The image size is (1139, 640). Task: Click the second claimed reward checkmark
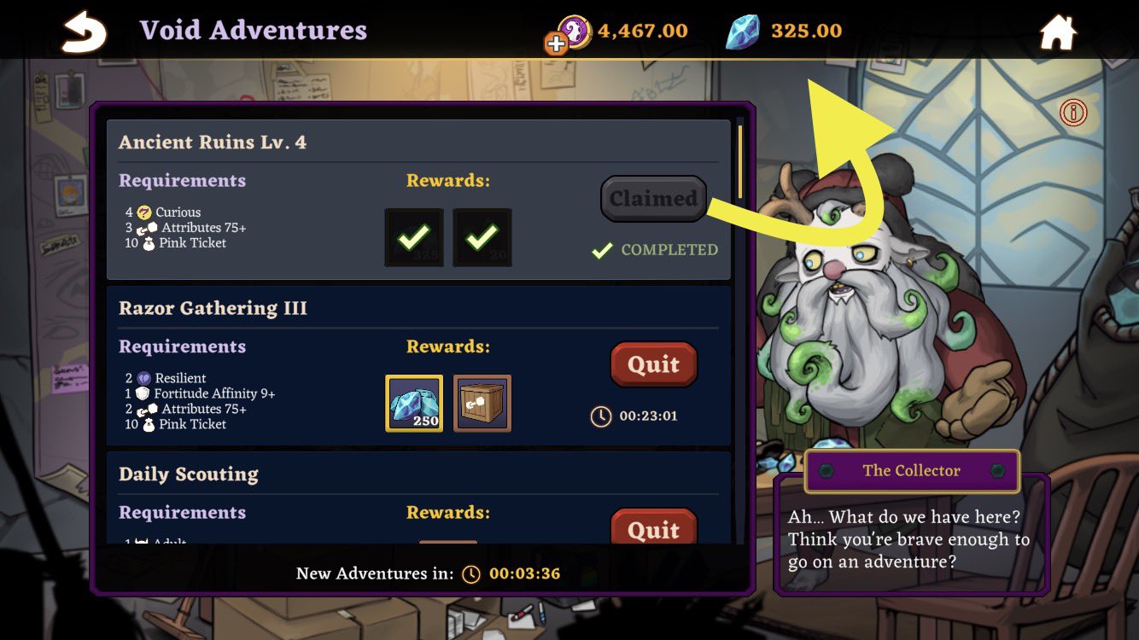pos(482,237)
